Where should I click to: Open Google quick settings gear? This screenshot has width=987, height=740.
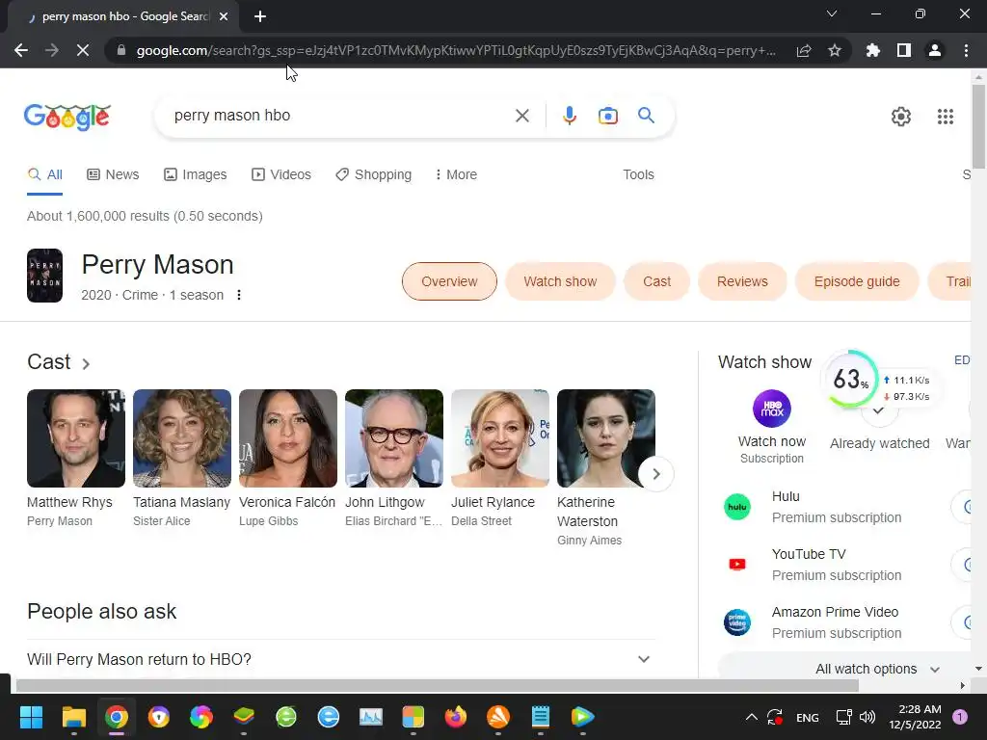click(901, 117)
